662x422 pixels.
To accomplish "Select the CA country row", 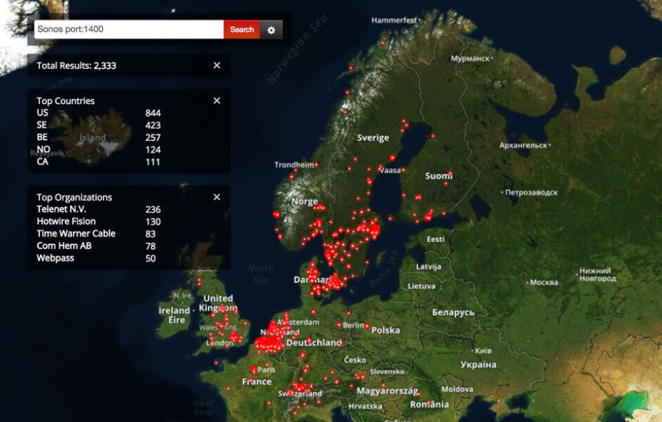I will [99, 161].
